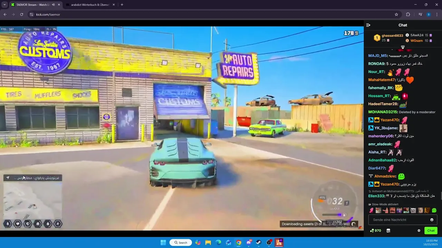Open the Kick channel shop icon
This screenshot has width=442, height=248.
(388, 230)
